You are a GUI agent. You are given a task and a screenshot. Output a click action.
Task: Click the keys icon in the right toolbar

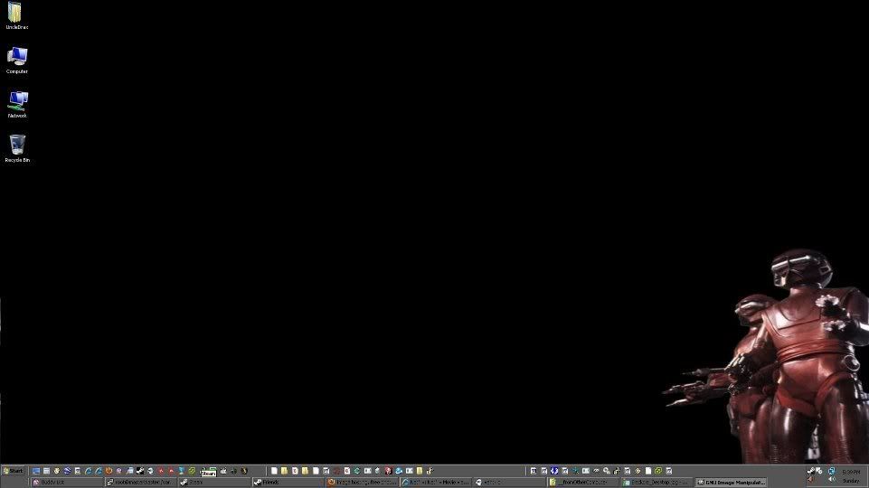pyautogui.click(x=606, y=471)
